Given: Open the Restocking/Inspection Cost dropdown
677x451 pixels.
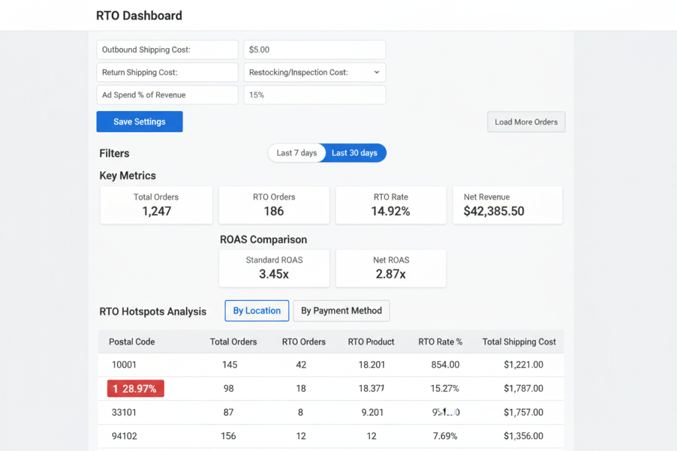Looking at the screenshot, I should (314, 72).
